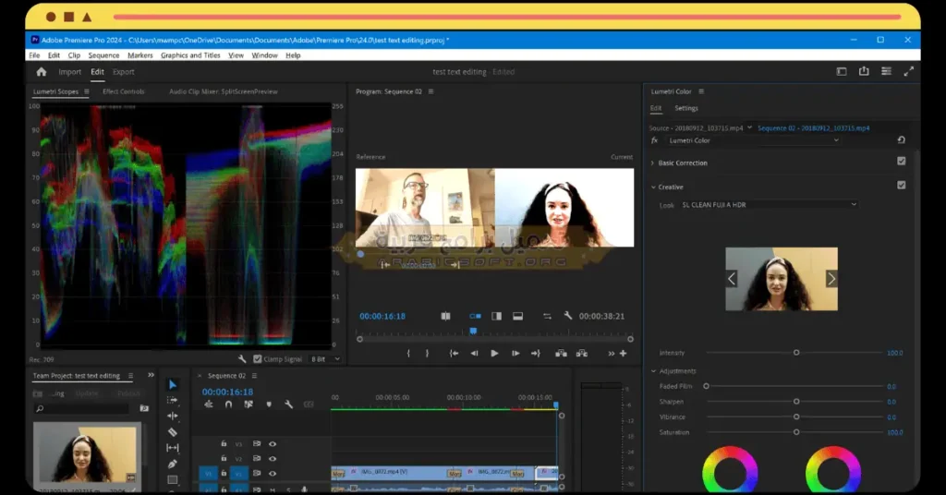Switch to Audio Clip Mixer tab
Image resolution: width=946 pixels, height=495 pixels.
tap(224, 91)
